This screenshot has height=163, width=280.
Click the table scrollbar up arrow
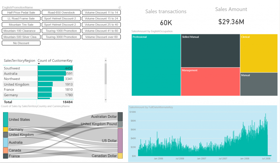point(106,59)
